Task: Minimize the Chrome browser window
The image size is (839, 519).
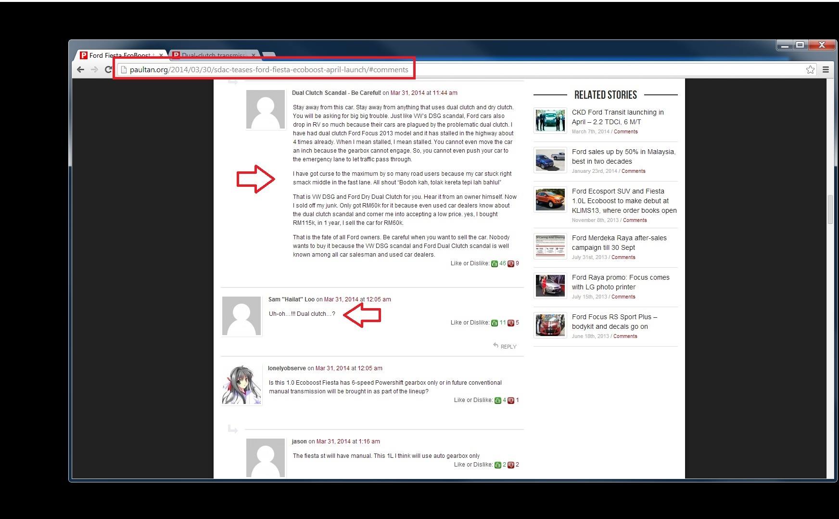Action: click(785, 45)
